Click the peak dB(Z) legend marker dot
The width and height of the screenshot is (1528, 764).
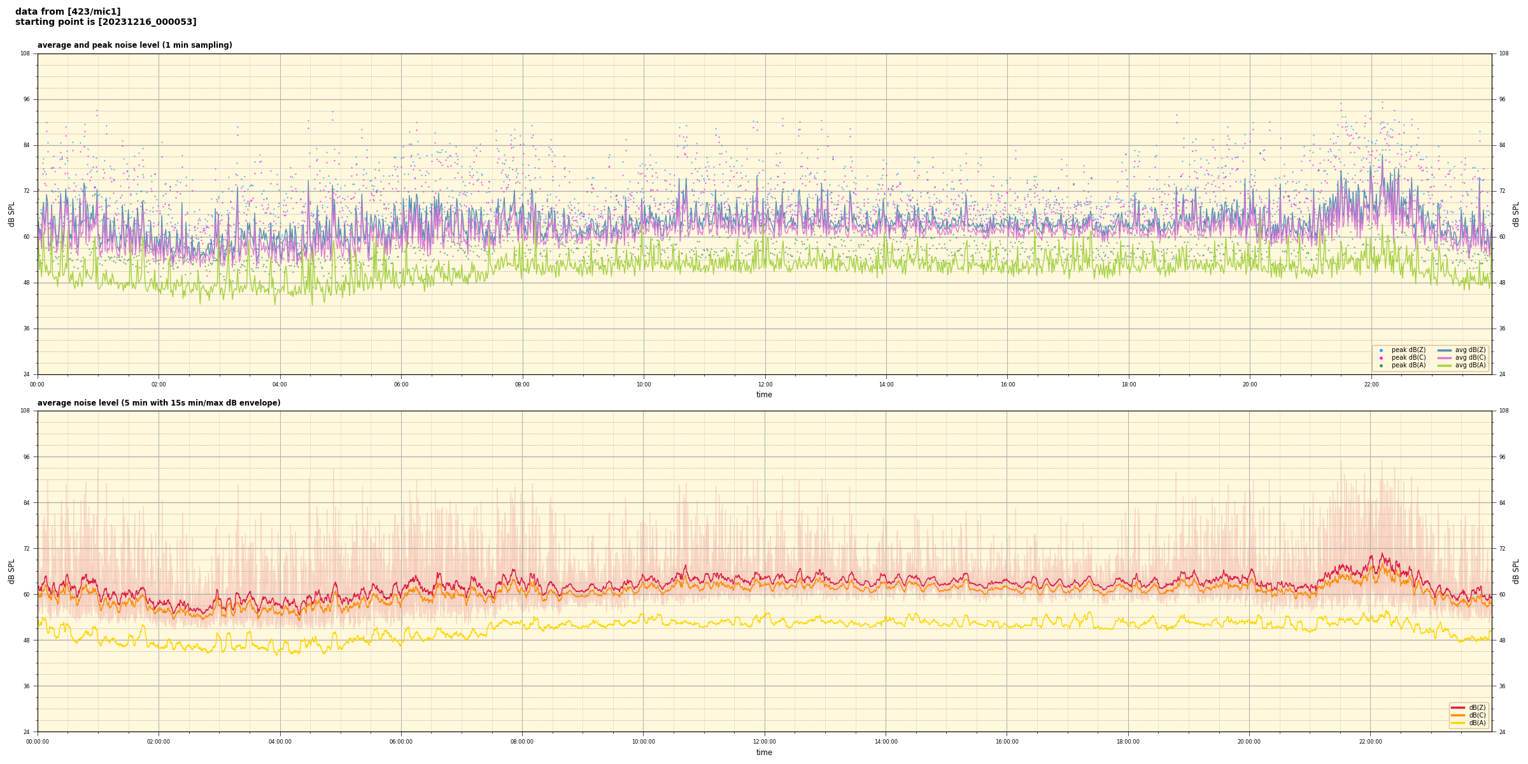click(1381, 350)
